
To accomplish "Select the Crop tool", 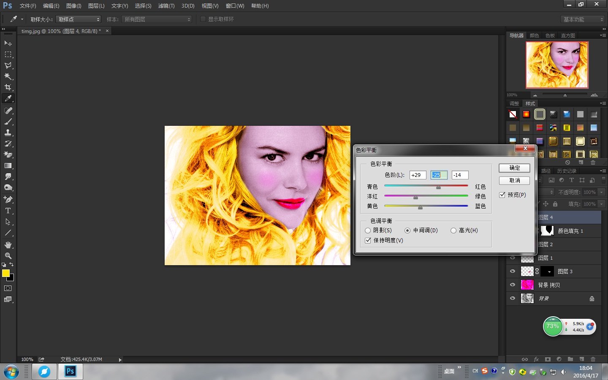I will pos(8,87).
